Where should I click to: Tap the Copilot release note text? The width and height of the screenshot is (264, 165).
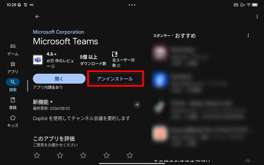(x=81, y=118)
